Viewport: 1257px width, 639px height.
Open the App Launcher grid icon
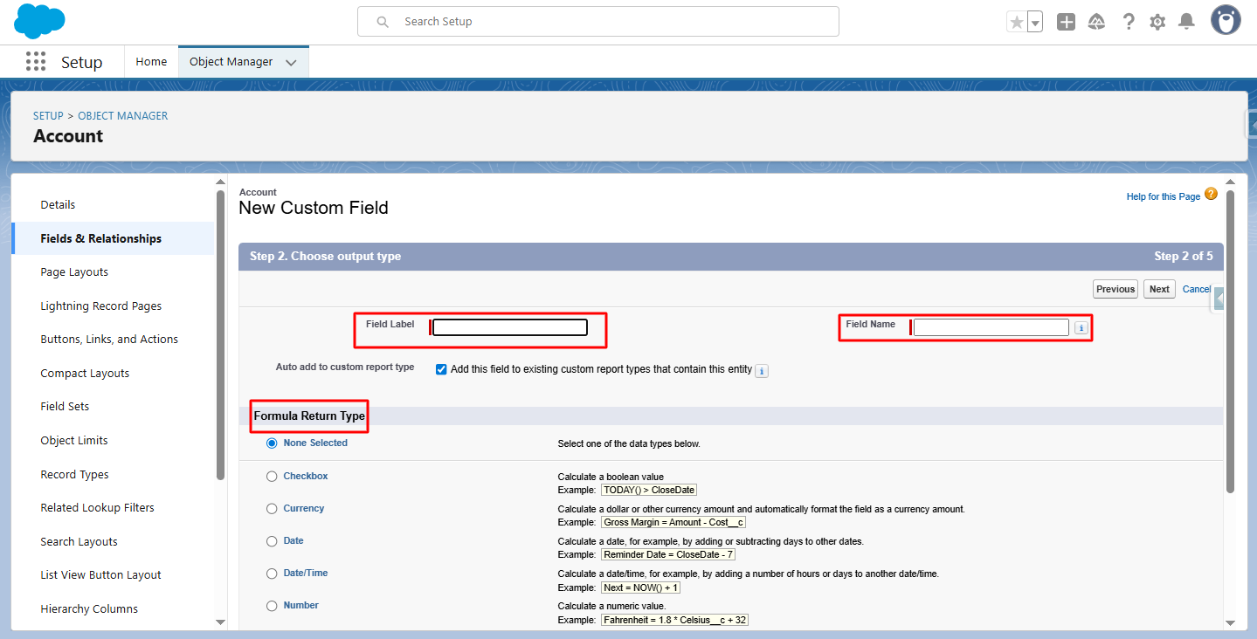(36, 62)
